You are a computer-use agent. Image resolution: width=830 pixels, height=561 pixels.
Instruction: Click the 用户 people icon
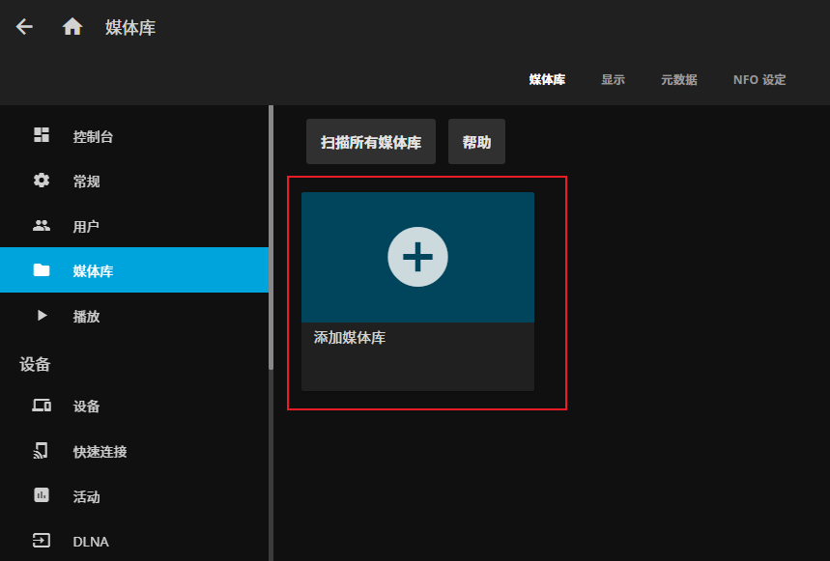[x=42, y=226]
